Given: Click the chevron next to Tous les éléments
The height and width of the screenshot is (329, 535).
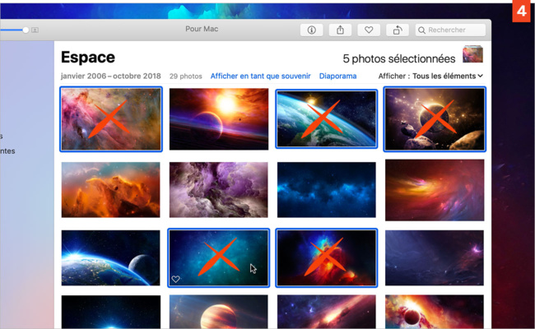Looking at the screenshot, I should coord(480,76).
